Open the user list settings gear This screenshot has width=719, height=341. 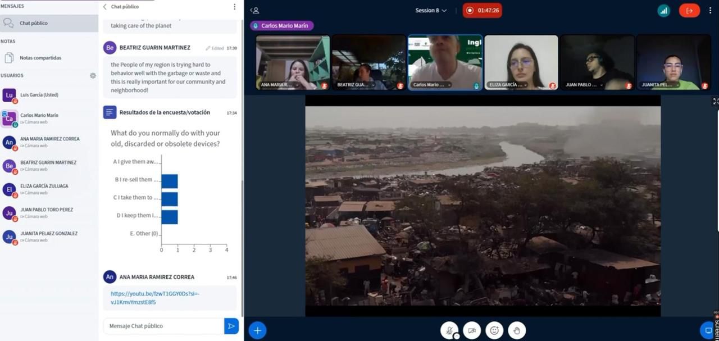(x=93, y=76)
